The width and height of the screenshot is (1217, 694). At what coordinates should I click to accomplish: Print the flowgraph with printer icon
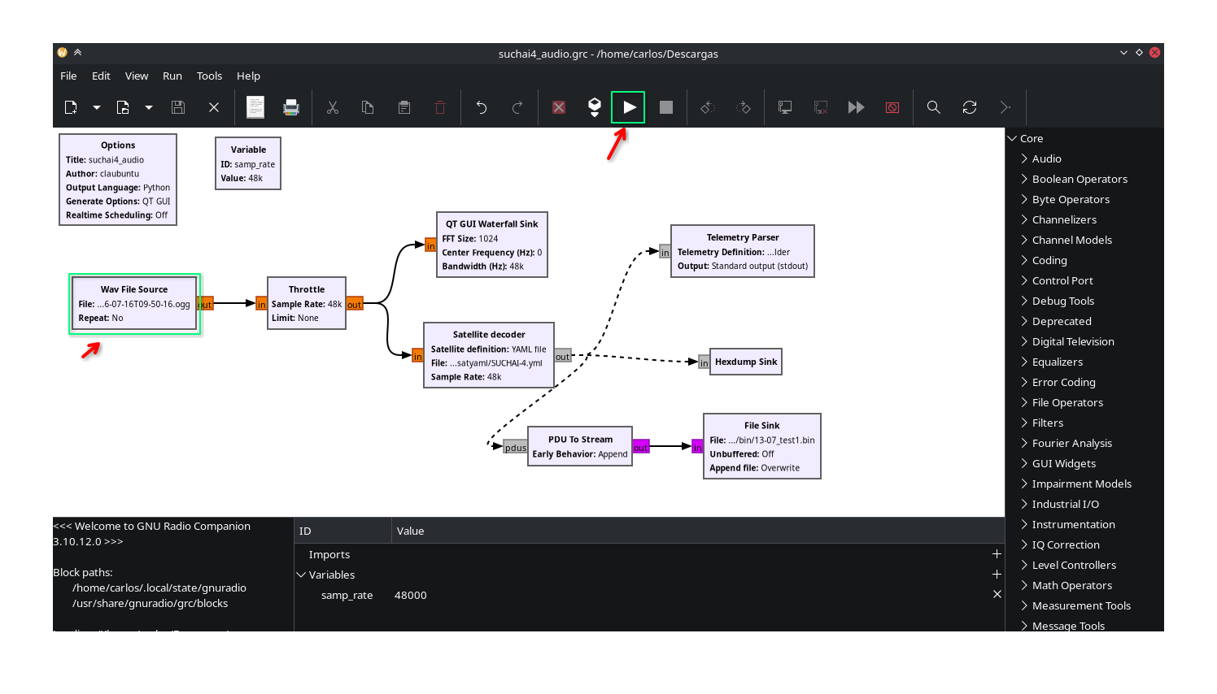[x=291, y=107]
